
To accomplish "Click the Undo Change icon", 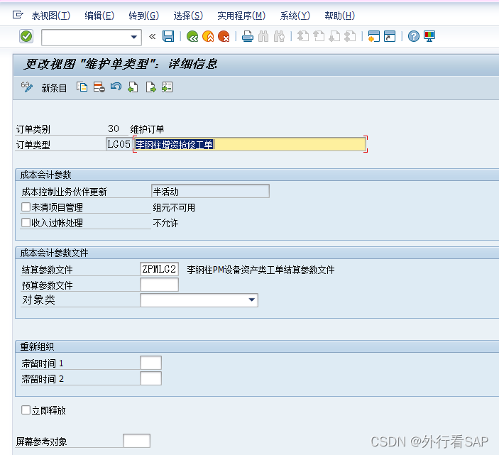I will click(x=116, y=87).
